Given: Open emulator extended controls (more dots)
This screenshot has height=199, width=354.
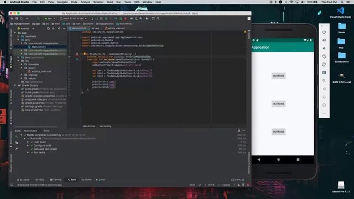Looking at the screenshot, I should click(324, 113).
